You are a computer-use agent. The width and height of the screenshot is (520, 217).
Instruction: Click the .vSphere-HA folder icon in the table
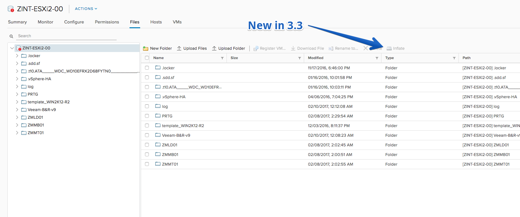(x=158, y=97)
